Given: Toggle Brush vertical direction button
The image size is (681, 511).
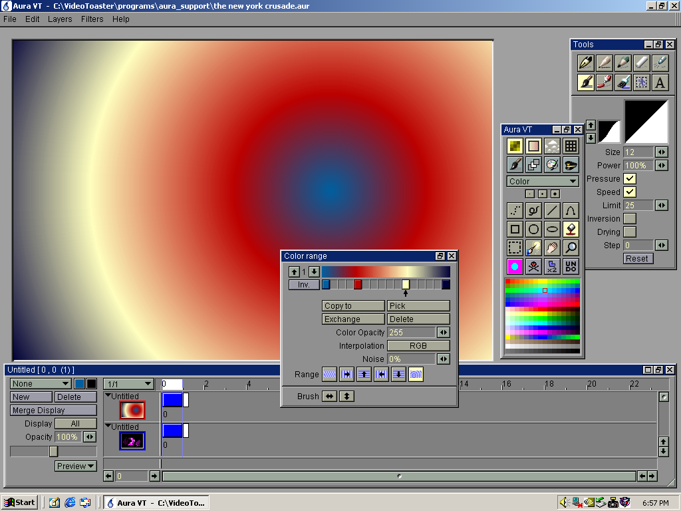Looking at the screenshot, I should (346, 397).
